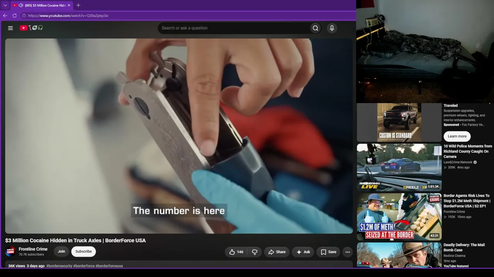Open 'Deadly Delivery: The Mail Bomb Case' title
Image resolution: width=494 pixels, height=277 pixels.
(x=464, y=247)
